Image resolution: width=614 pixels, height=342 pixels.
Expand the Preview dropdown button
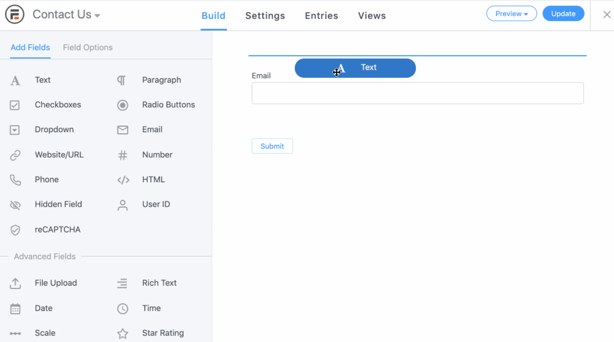[511, 14]
